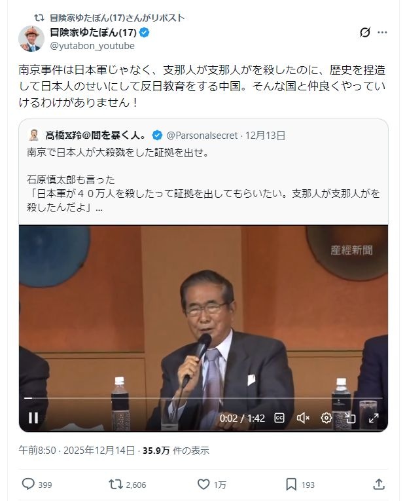Open the @yutabon_youtube profile handle
The image size is (405, 501).
[92, 46]
